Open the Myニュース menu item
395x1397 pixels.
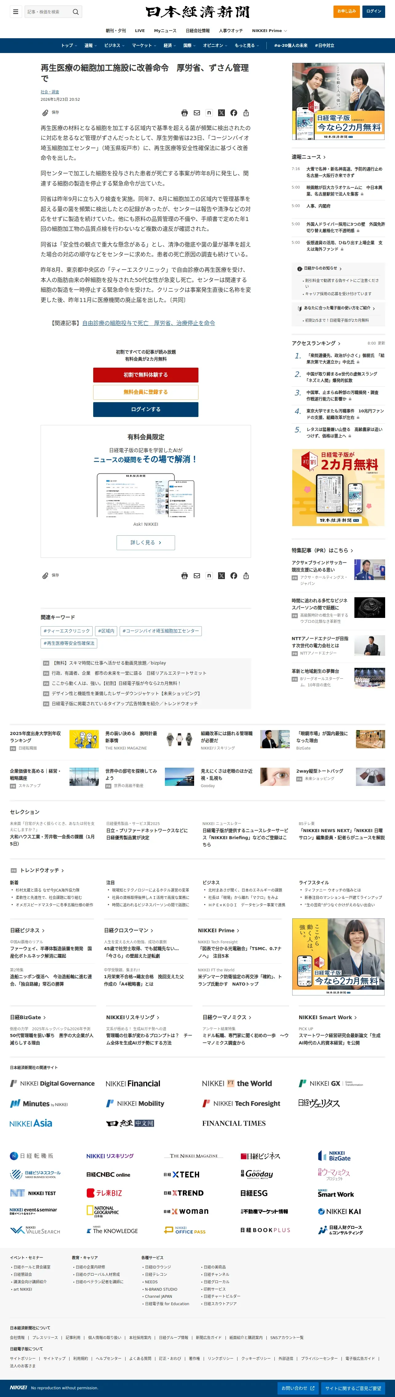pos(165,31)
